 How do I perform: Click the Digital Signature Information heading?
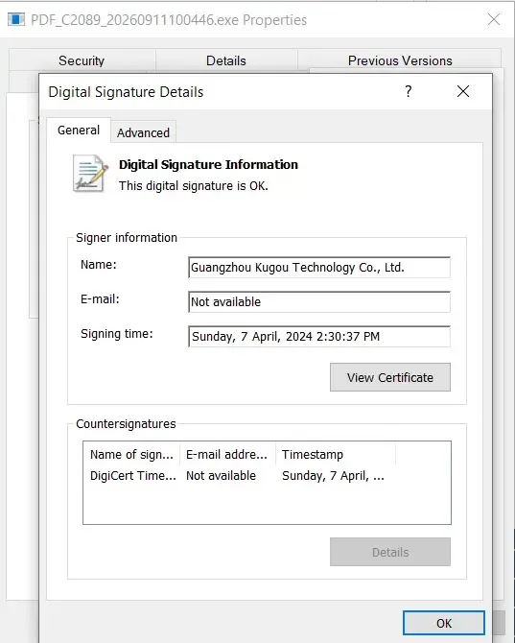[x=208, y=164]
